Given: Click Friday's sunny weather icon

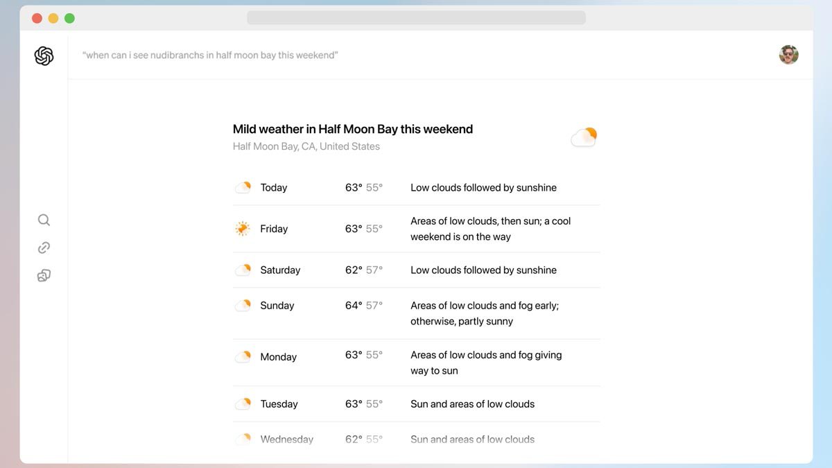Looking at the screenshot, I should (x=243, y=229).
